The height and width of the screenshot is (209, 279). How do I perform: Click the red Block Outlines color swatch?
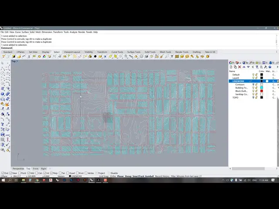click(x=262, y=91)
